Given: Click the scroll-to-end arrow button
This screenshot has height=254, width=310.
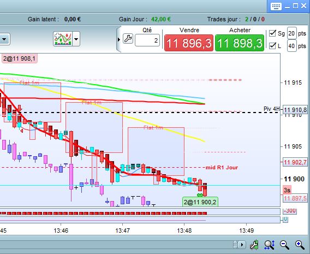Looking at the screenshot, I should (x=242, y=245).
